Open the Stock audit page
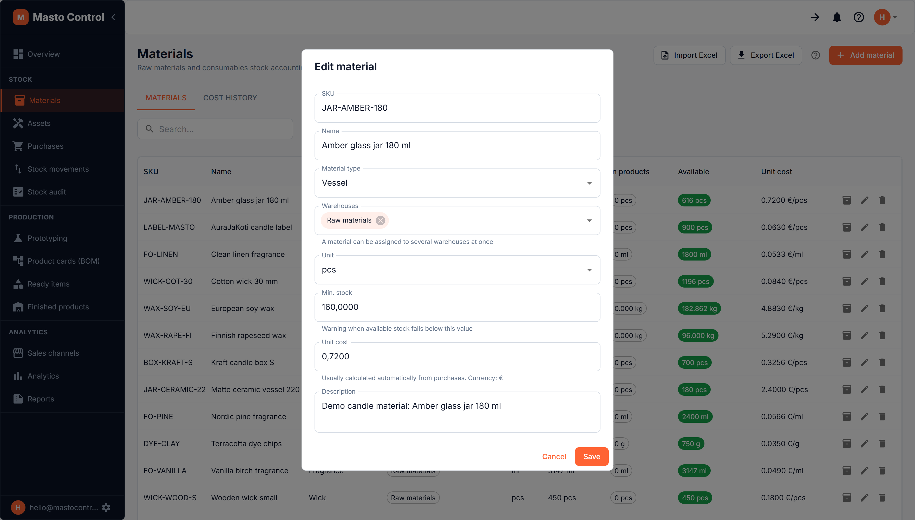 [63, 192]
